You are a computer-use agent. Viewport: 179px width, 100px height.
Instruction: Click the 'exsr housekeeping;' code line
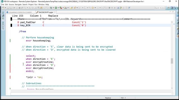tap(38, 41)
